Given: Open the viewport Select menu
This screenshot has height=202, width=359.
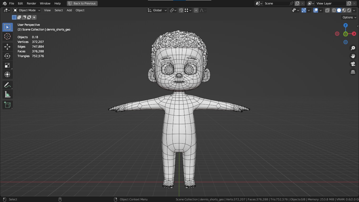Looking at the screenshot, I should pos(59,10).
